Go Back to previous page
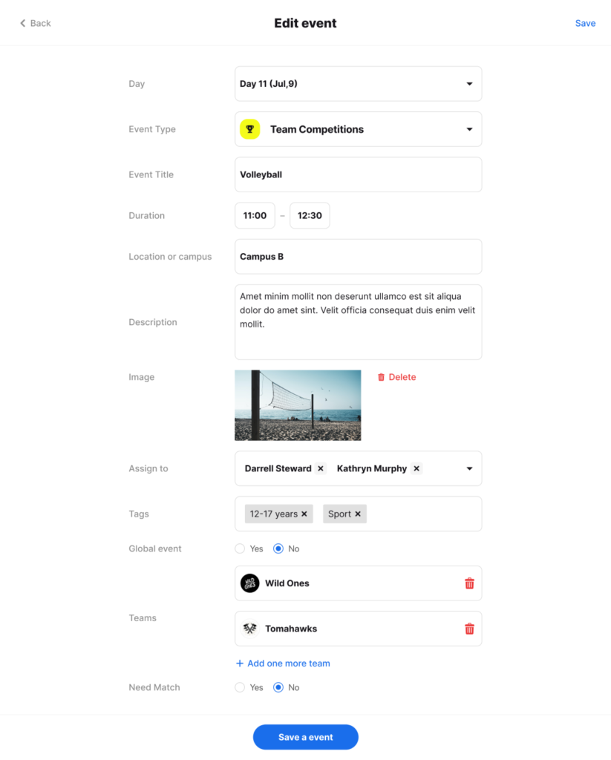The image size is (611, 760). pos(35,23)
